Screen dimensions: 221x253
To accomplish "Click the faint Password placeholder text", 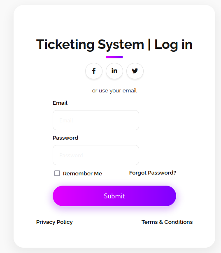I will (x=71, y=155).
